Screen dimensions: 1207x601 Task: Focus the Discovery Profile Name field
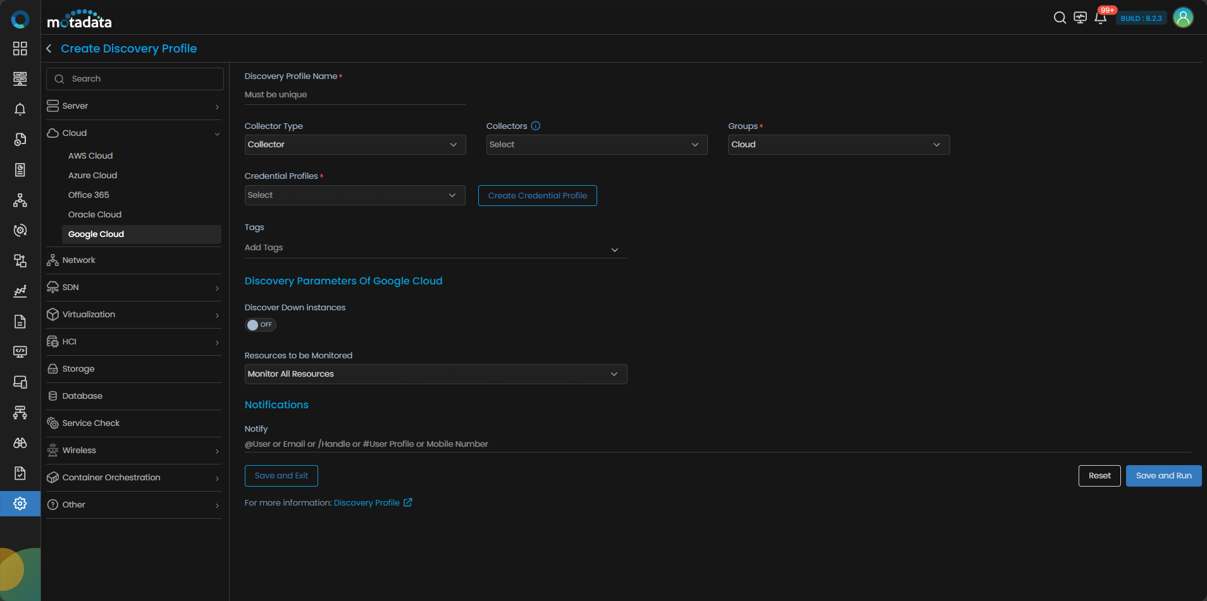click(356, 95)
